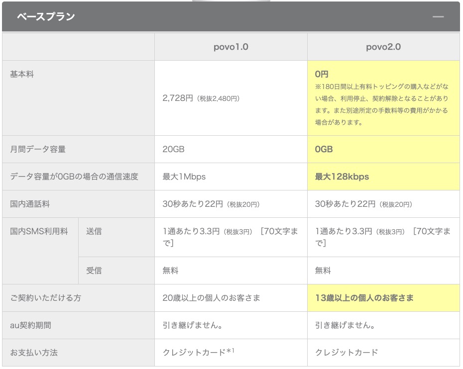Click the 国内SMS利用料 row label
463x369 pixels.
point(39,231)
